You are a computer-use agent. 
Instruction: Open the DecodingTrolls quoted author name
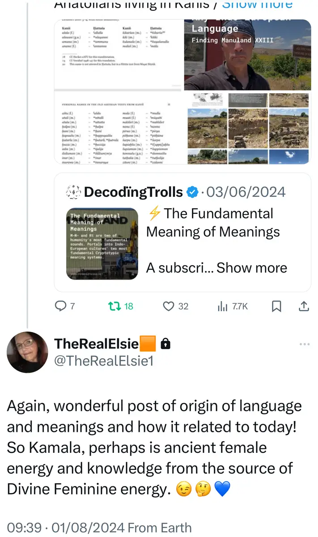pyautogui.click(x=133, y=192)
